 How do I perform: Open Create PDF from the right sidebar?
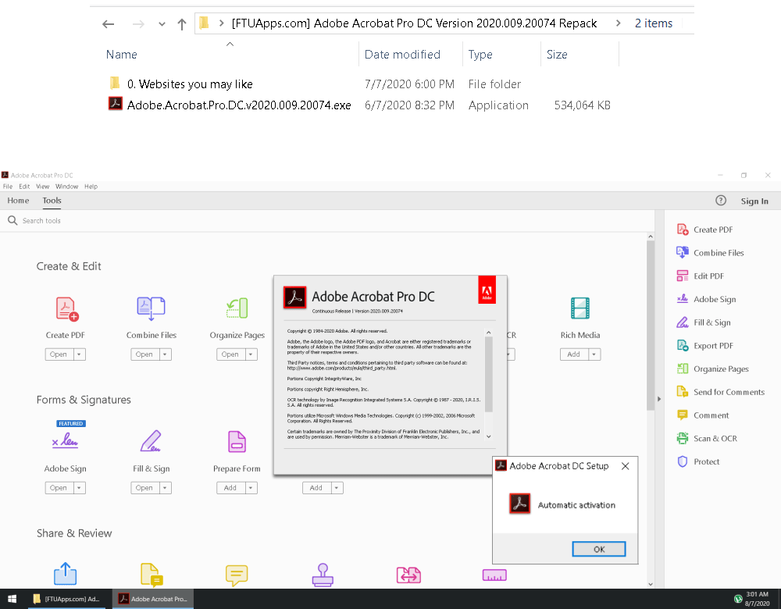pyautogui.click(x=704, y=230)
